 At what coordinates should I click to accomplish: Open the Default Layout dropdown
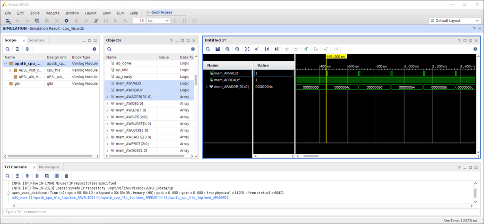pos(454,21)
